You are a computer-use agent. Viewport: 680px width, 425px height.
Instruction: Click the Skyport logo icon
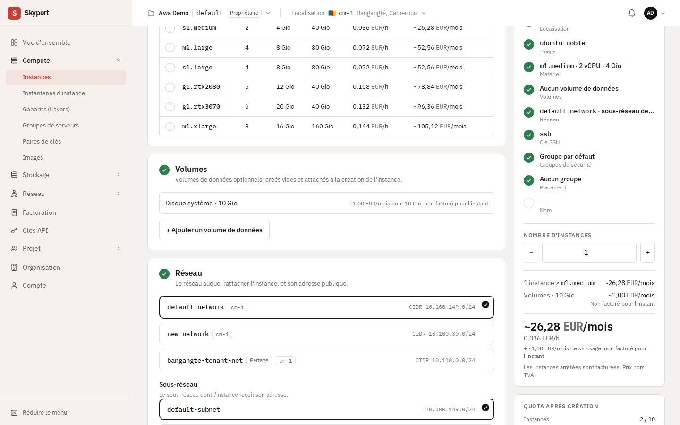click(x=14, y=13)
